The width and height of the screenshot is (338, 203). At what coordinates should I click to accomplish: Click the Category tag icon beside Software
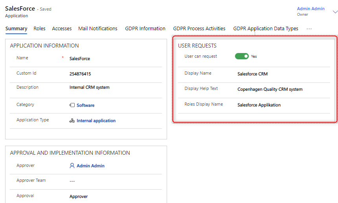[x=72, y=105]
